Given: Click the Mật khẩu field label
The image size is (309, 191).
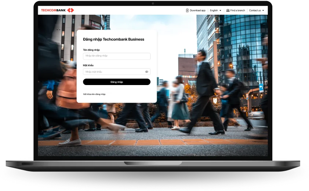Looking at the screenshot, I should pyautogui.click(x=88, y=65).
